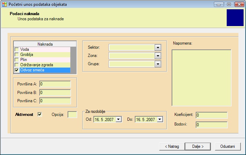Screen dimensions: 246x155
Task: Select the Odvoz smeća row text
Action: pos(32,70)
